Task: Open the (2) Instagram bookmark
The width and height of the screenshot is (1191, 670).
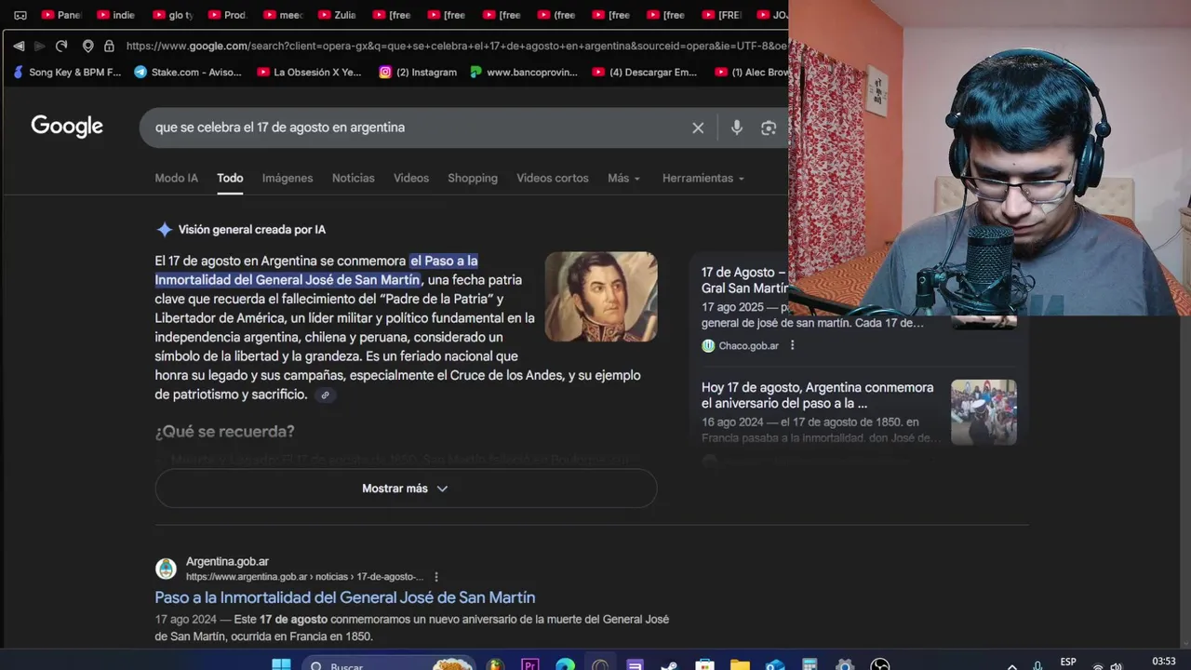Action: coord(418,72)
